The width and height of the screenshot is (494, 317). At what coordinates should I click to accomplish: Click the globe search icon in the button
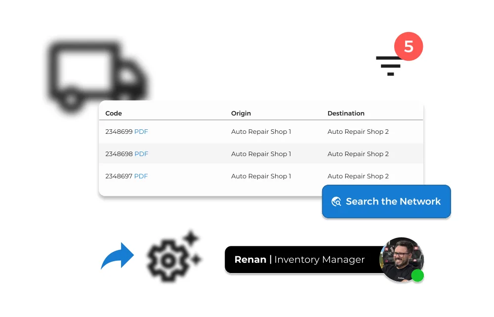click(x=336, y=201)
